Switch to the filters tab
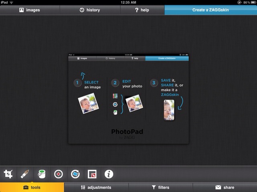The width and height of the screenshot is (257, 192). [x=161, y=187]
